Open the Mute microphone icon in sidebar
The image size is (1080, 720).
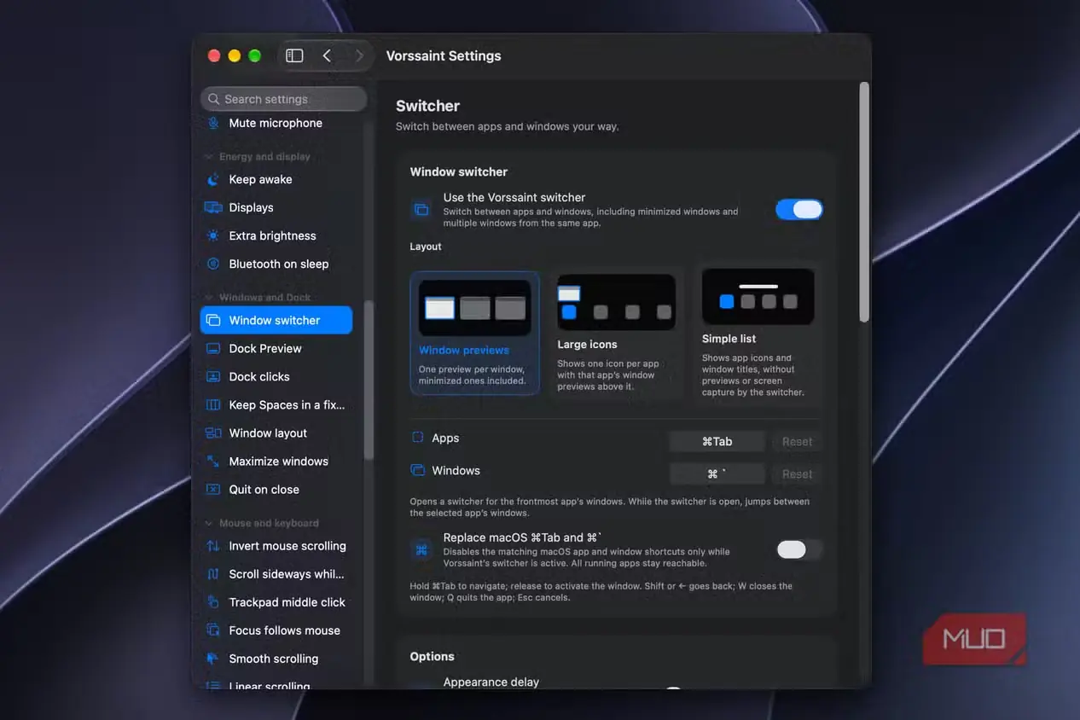(213, 123)
